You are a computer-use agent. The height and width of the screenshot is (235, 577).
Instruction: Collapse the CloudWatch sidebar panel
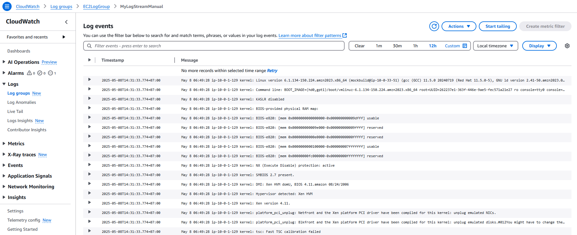click(66, 22)
